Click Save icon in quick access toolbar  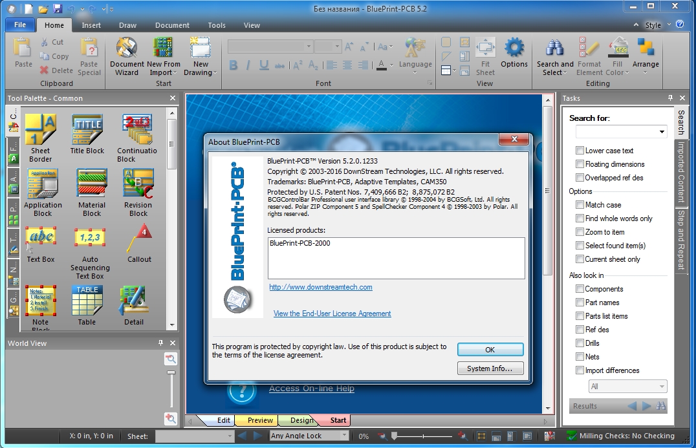point(58,8)
